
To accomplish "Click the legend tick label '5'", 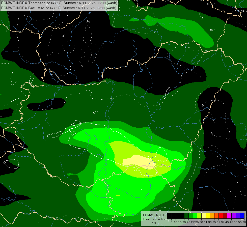I will coord(171,222).
